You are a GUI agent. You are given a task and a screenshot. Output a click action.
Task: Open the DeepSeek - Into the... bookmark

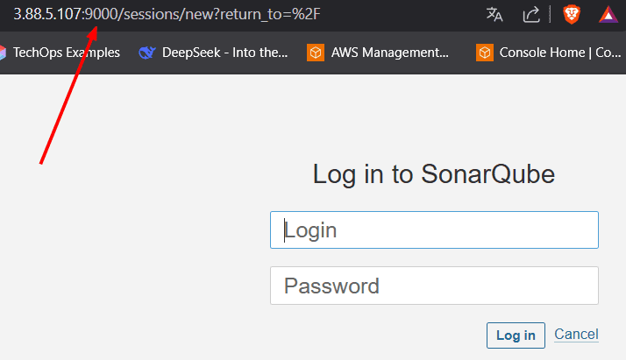click(x=224, y=53)
